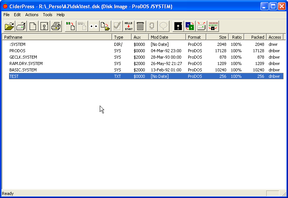The width and height of the screenshot is (288, 198).
Task: Click the Extract files to folder icon
Action: click(x=105, y=26)
